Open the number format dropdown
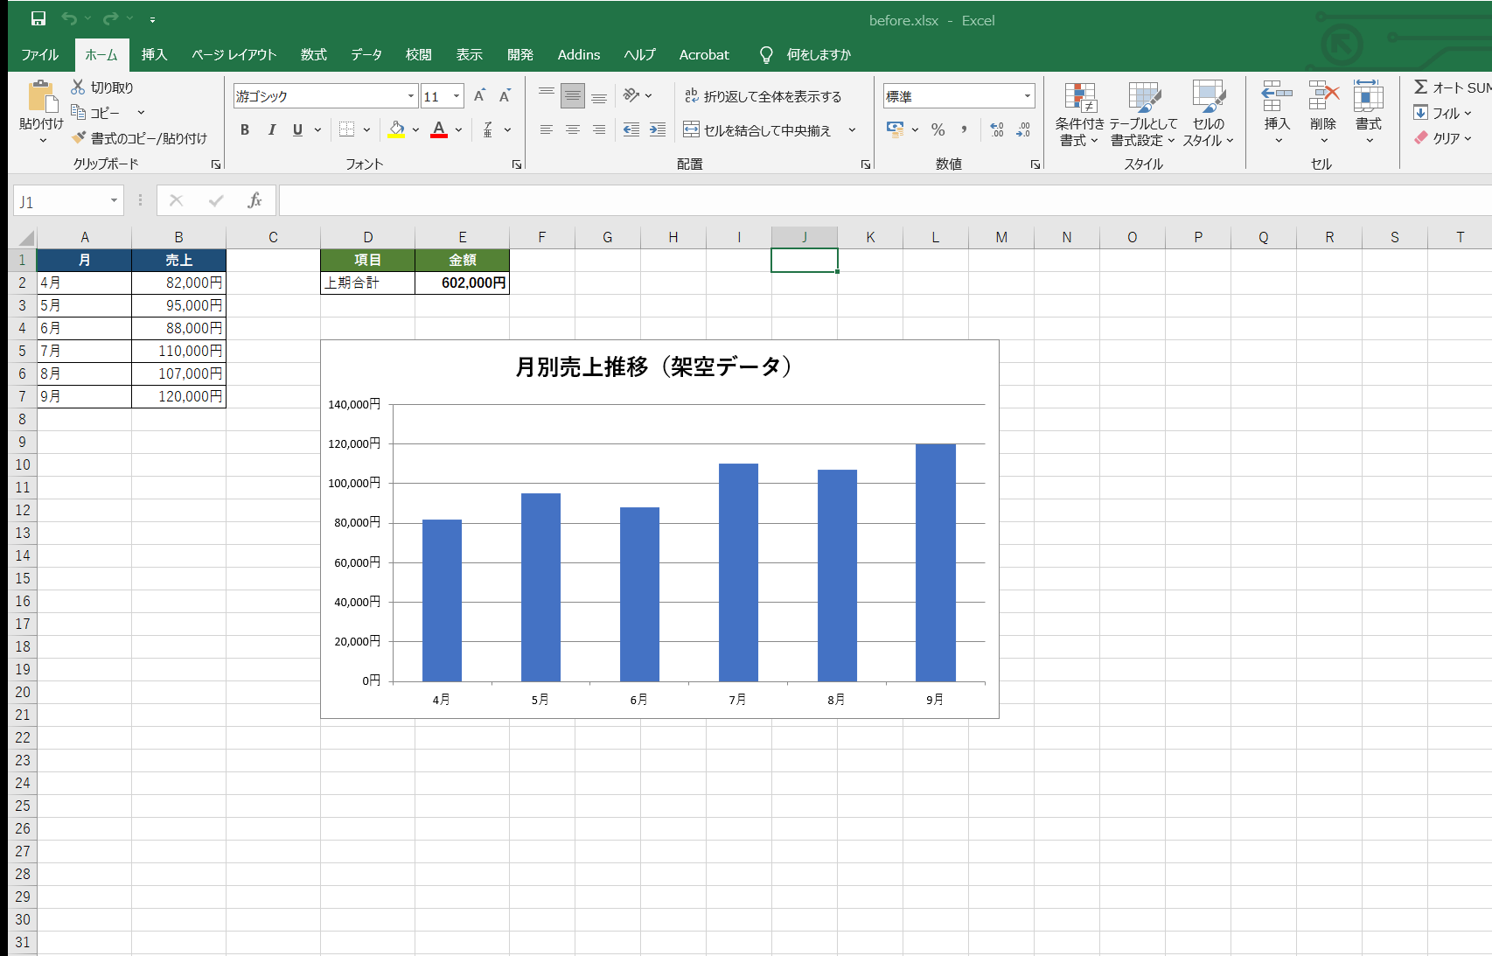 tap(1028, 96)
